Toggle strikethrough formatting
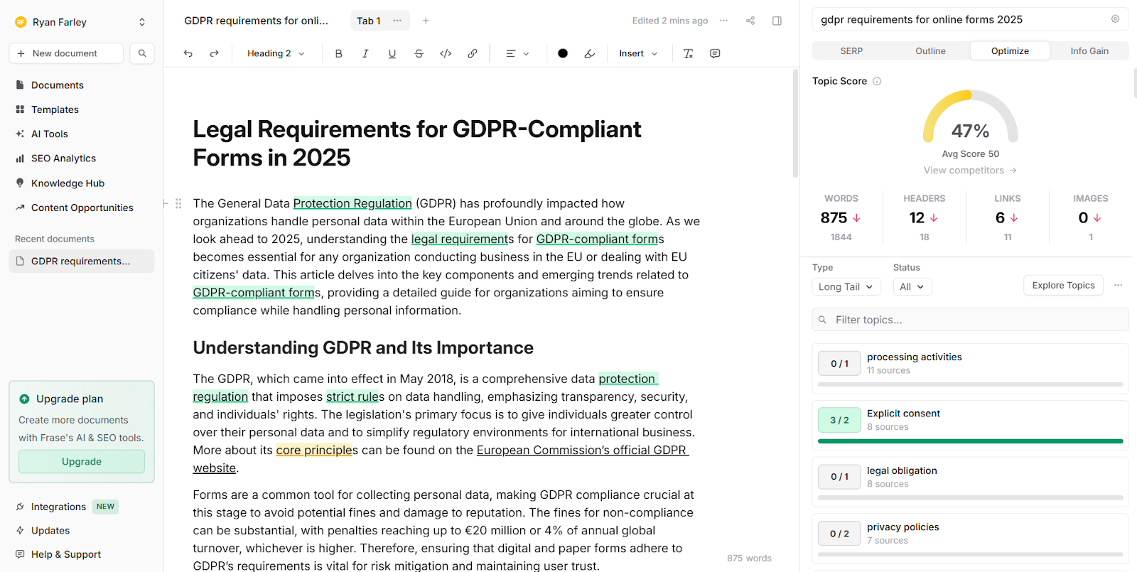 [419, 53]
